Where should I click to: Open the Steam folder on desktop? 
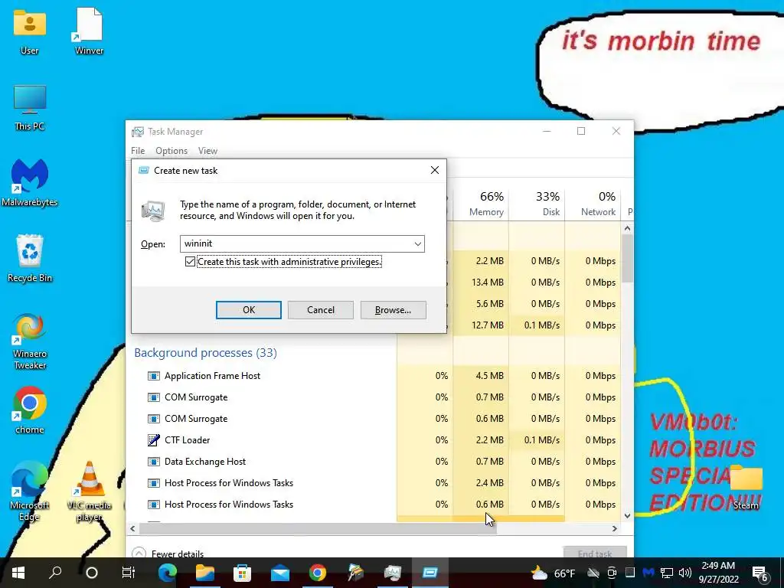point(746,487)
